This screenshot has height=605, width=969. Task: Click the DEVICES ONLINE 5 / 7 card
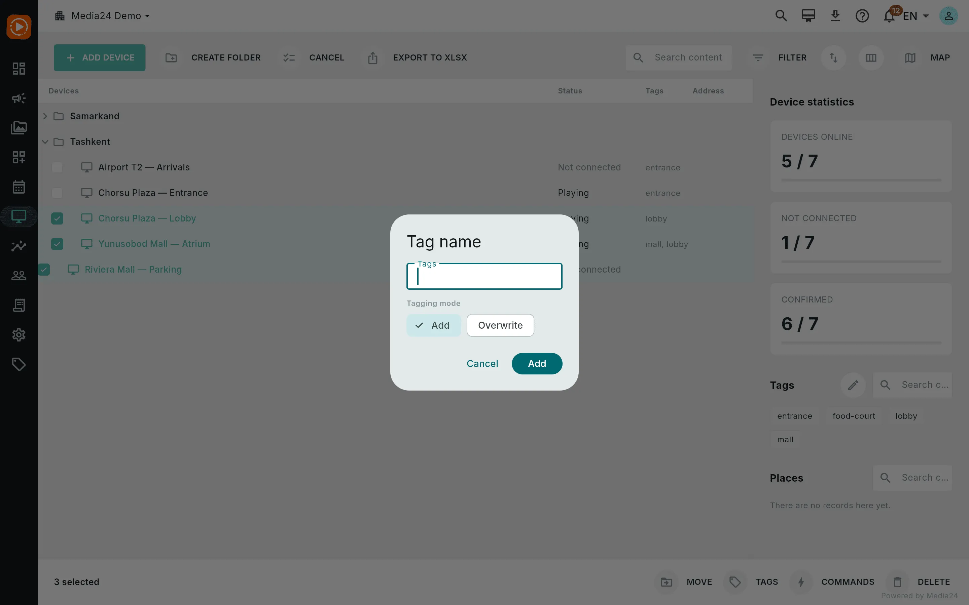pos(861,156)
